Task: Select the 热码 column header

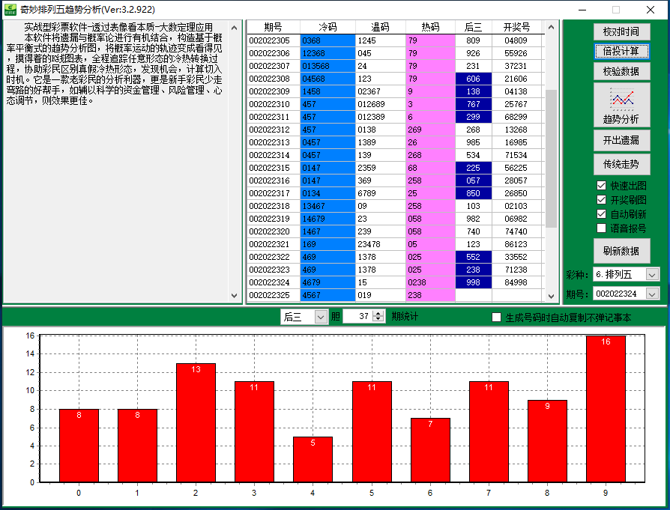Action: 430,27
